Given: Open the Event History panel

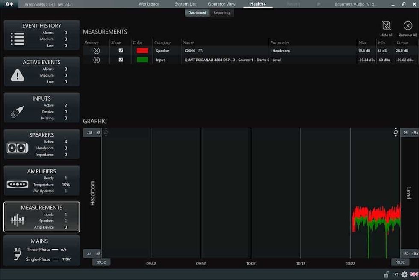Looking at the screenshot, I should (x=41, y=35).
